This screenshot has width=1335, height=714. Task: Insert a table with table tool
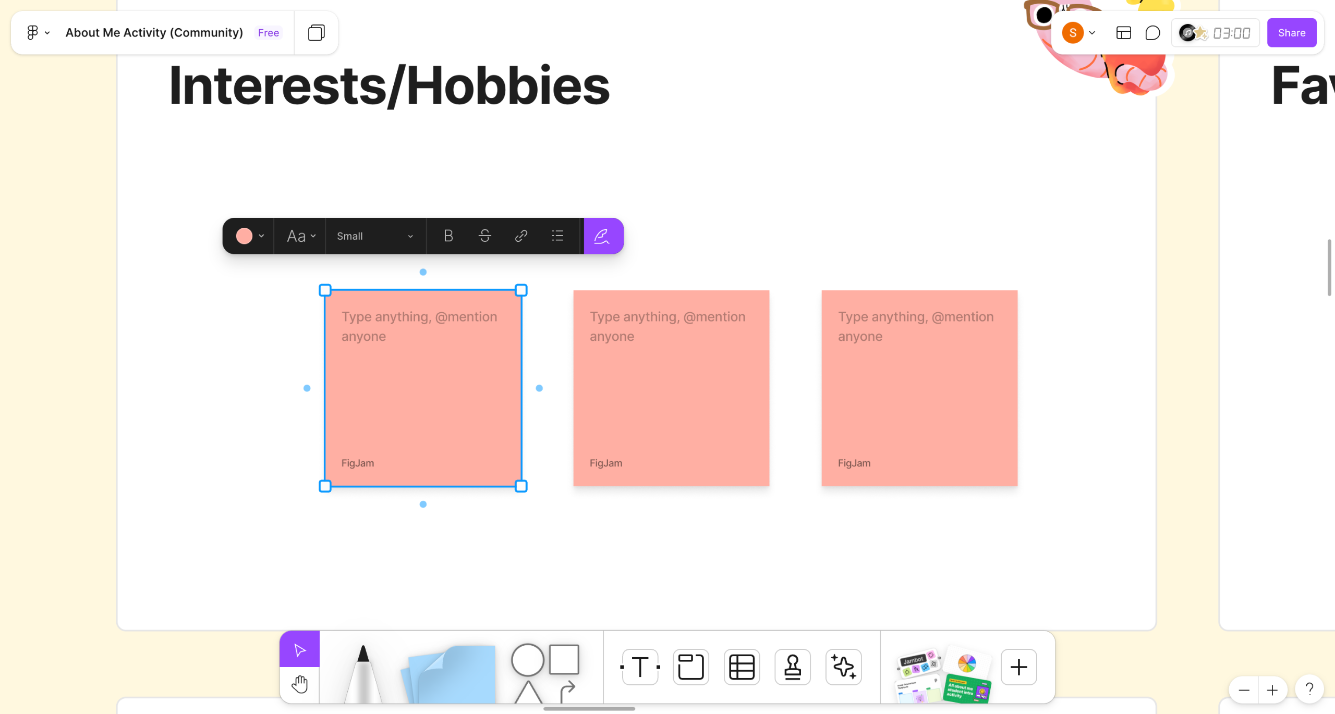pyautogui.click(x=742, y=667)
